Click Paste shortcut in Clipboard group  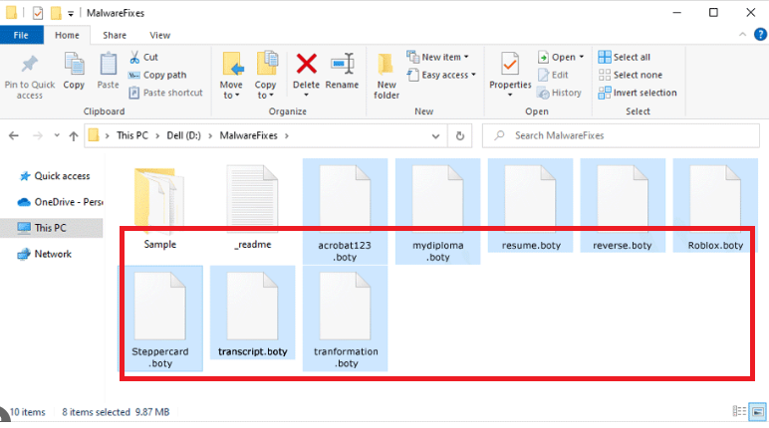click(x=165, y=93)
